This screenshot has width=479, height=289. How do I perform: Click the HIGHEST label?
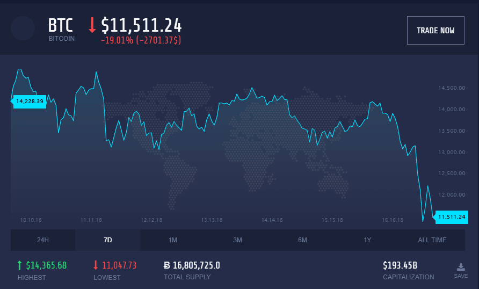pyautogui.click(x=32, y=277)
